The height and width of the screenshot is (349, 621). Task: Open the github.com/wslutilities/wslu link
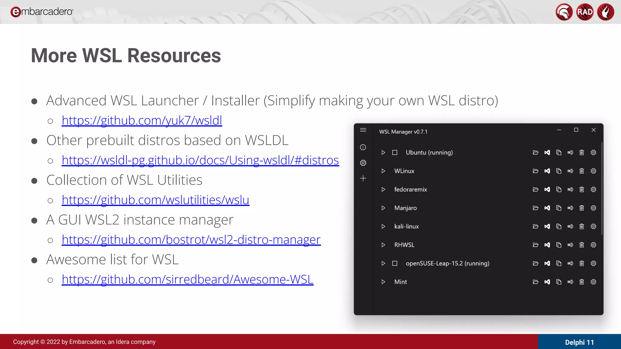coord(156,200)
